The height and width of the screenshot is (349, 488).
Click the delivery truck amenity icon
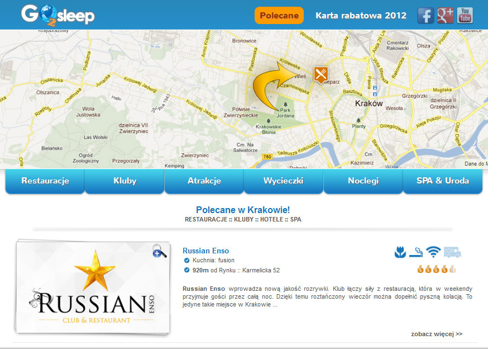[452, 252]
